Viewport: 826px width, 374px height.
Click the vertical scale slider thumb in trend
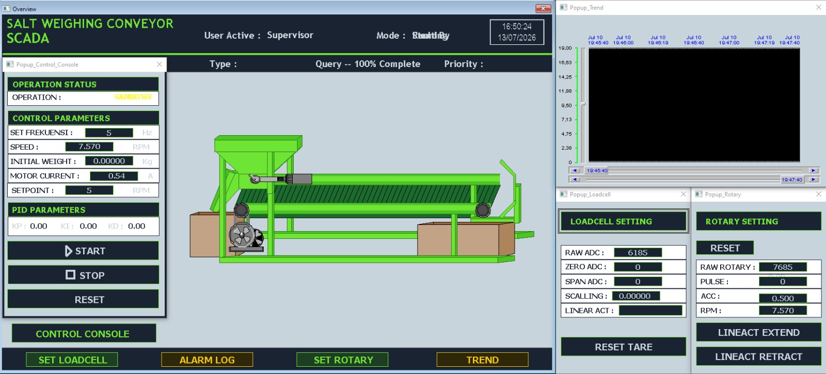583,104
